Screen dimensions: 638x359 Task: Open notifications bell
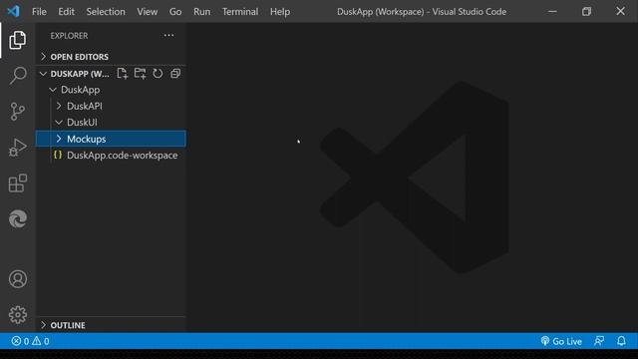(621, 341)
